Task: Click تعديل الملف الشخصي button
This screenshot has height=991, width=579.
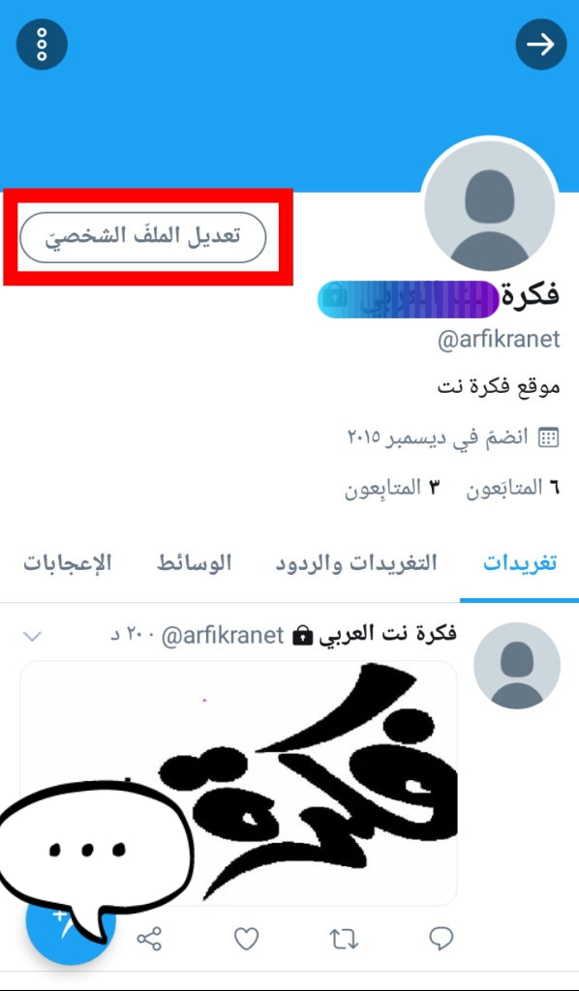Action: pyautogui.click(x=143, y=237)
